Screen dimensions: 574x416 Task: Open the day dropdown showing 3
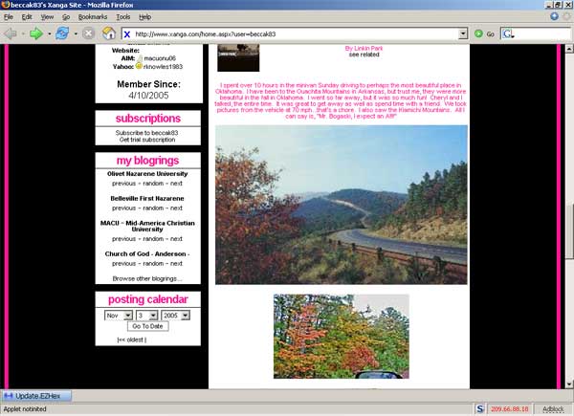click(x=145, y=315)
